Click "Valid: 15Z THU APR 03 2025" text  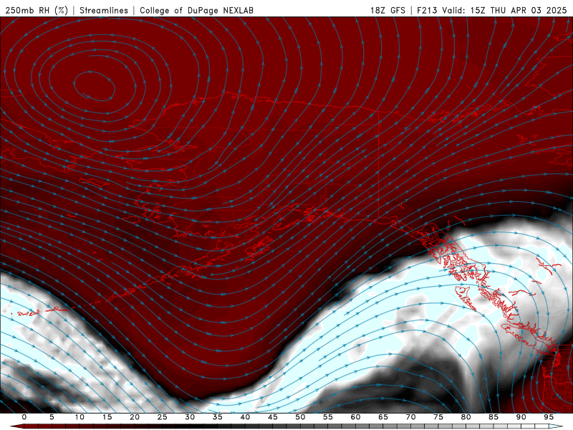(504, 10)
